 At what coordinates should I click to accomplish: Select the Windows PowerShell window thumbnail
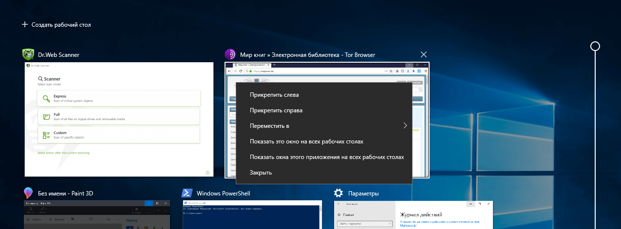(x=252, y=214)
